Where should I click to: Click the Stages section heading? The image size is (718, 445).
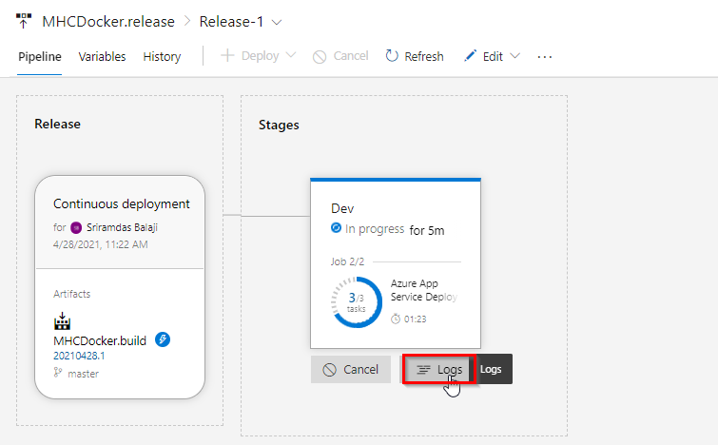[279, 125]
